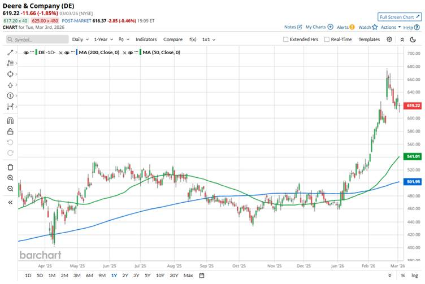This screenshot has height=284, width=425.
Task: Open the Actions dropdown menu
Action: click(391, 27)
